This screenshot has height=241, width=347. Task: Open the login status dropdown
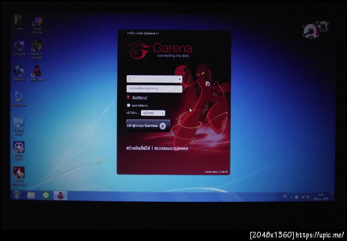click(x=153, y=113)
